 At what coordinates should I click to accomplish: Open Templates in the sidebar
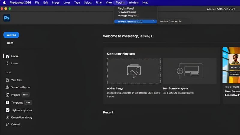17,103
